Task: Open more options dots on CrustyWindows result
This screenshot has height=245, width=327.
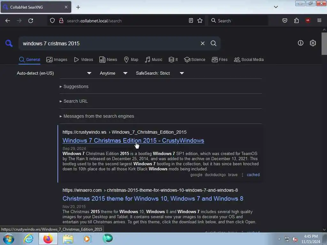Action: (x=242, y=175)
